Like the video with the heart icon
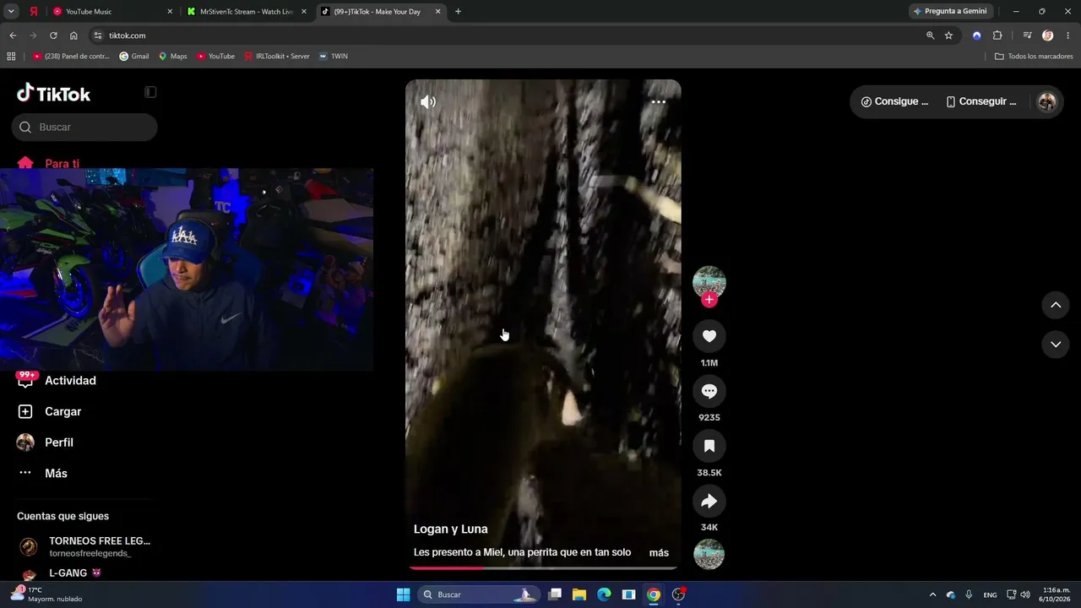Image resolution: width=1081 pixels, height=608 pixels. click(709, 336)
